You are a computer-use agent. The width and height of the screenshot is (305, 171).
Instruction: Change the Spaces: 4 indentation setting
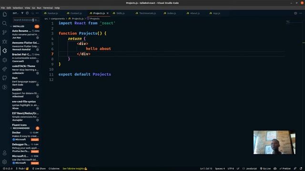220,169
